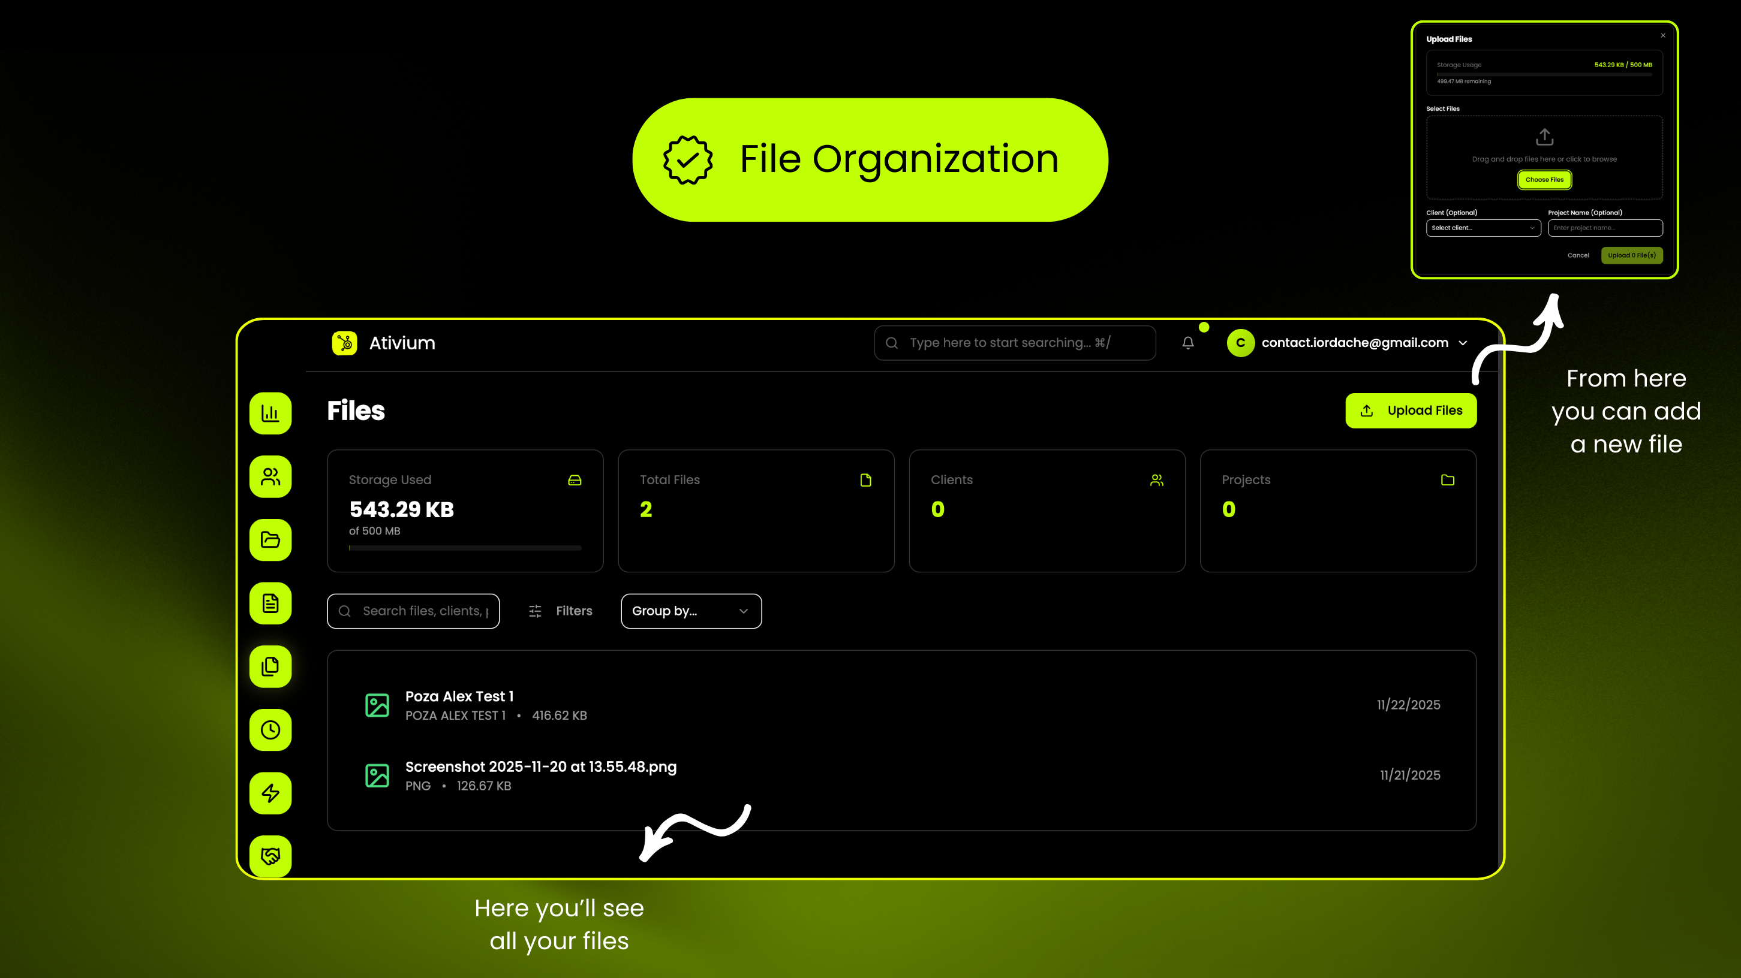Screen dimensions: 1741x978
Task: Click the Upload Files button
Action: pyautogui.click(x=1411, y=410)
